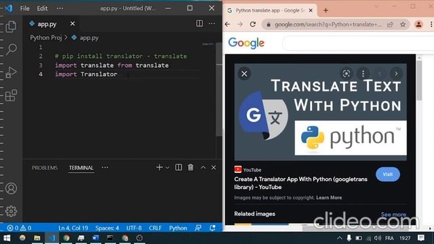Switch to the TERMINAL panel tab

[x=81, y=167]
